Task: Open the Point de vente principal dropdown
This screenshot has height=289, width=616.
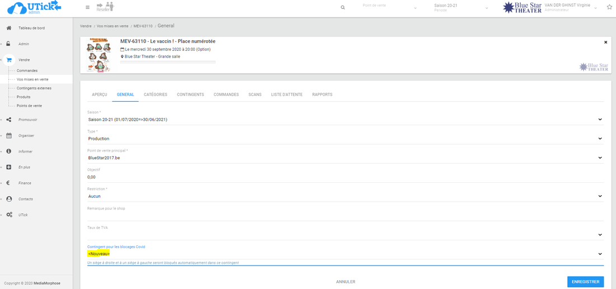Action: pyautogui.click(x=600, y=158)
